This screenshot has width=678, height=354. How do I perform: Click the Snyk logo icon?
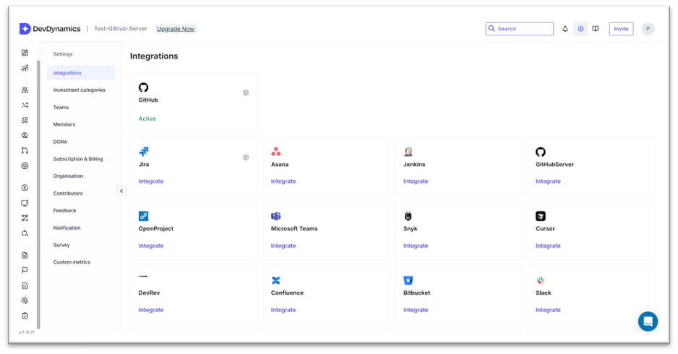coord(408,216)
